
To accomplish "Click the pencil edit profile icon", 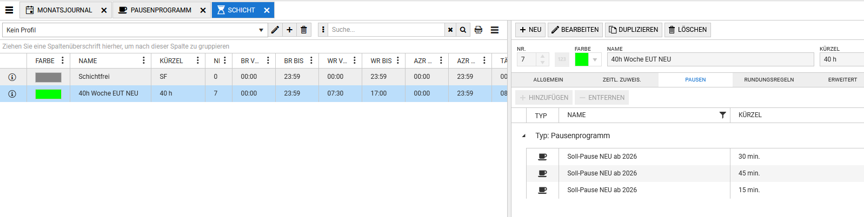I will tap(275, 30).
